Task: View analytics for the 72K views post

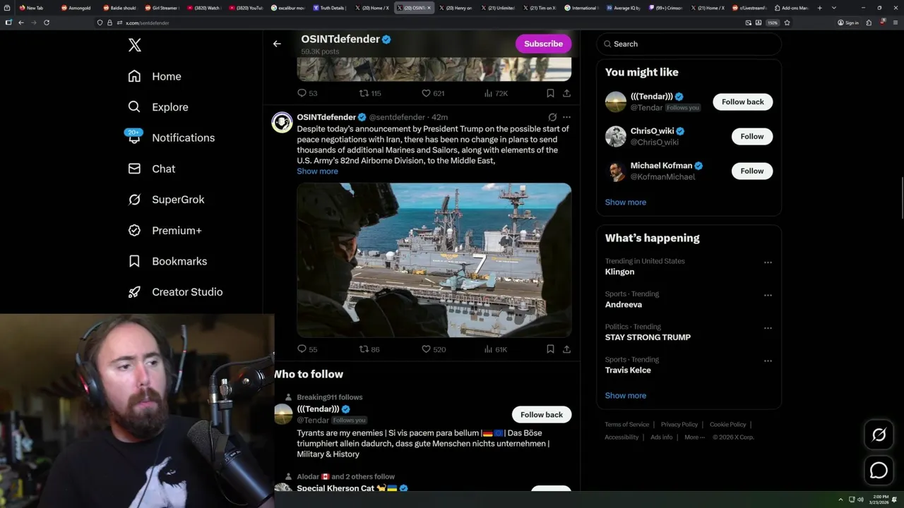Action: 496,93
